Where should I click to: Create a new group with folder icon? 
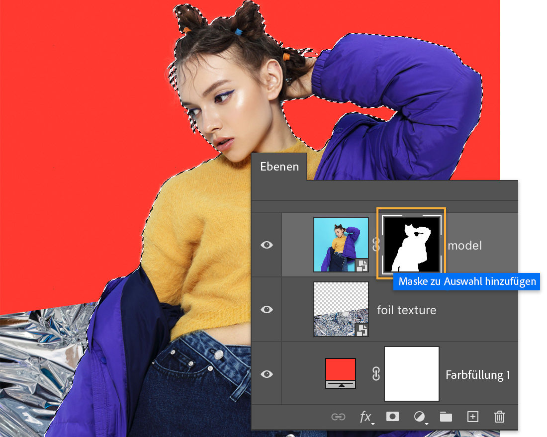coord(446,417)
